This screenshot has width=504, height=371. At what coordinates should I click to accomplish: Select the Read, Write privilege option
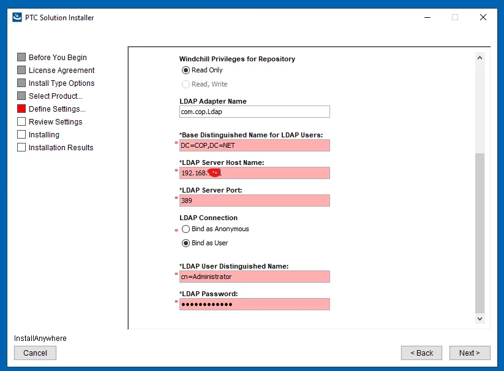(186, 84)
